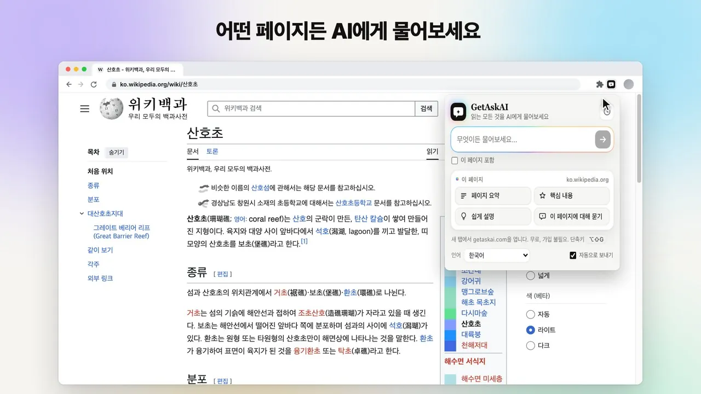Click the GetAskAI extension icon in toolbar

pos(611,84)
